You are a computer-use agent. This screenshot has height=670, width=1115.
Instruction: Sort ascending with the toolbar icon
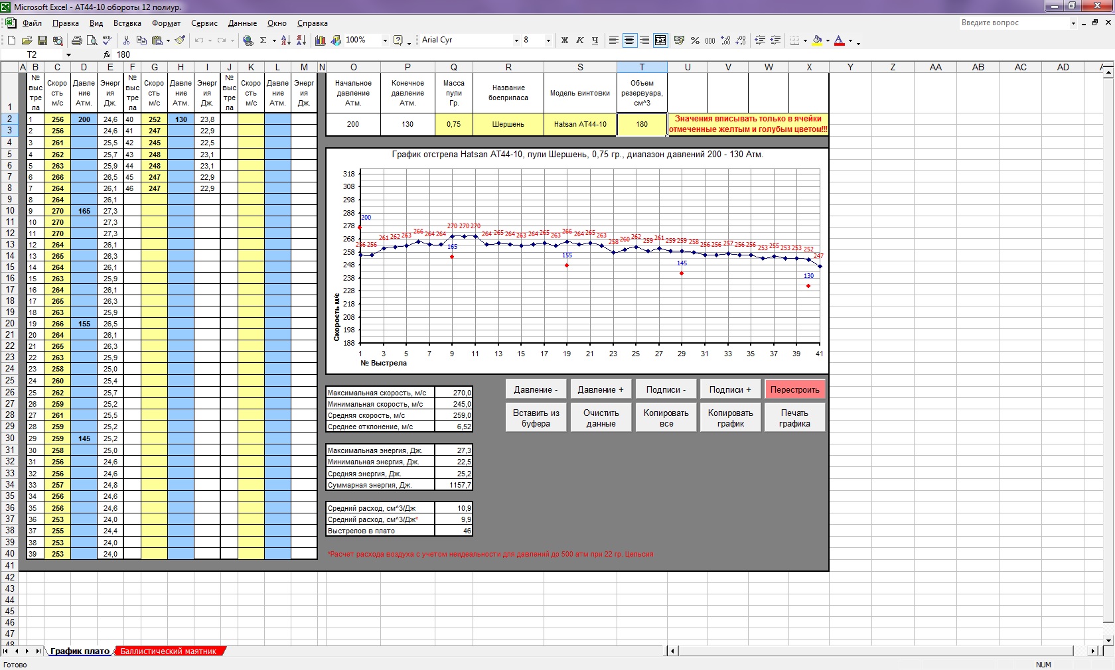[x=286, y=40]
